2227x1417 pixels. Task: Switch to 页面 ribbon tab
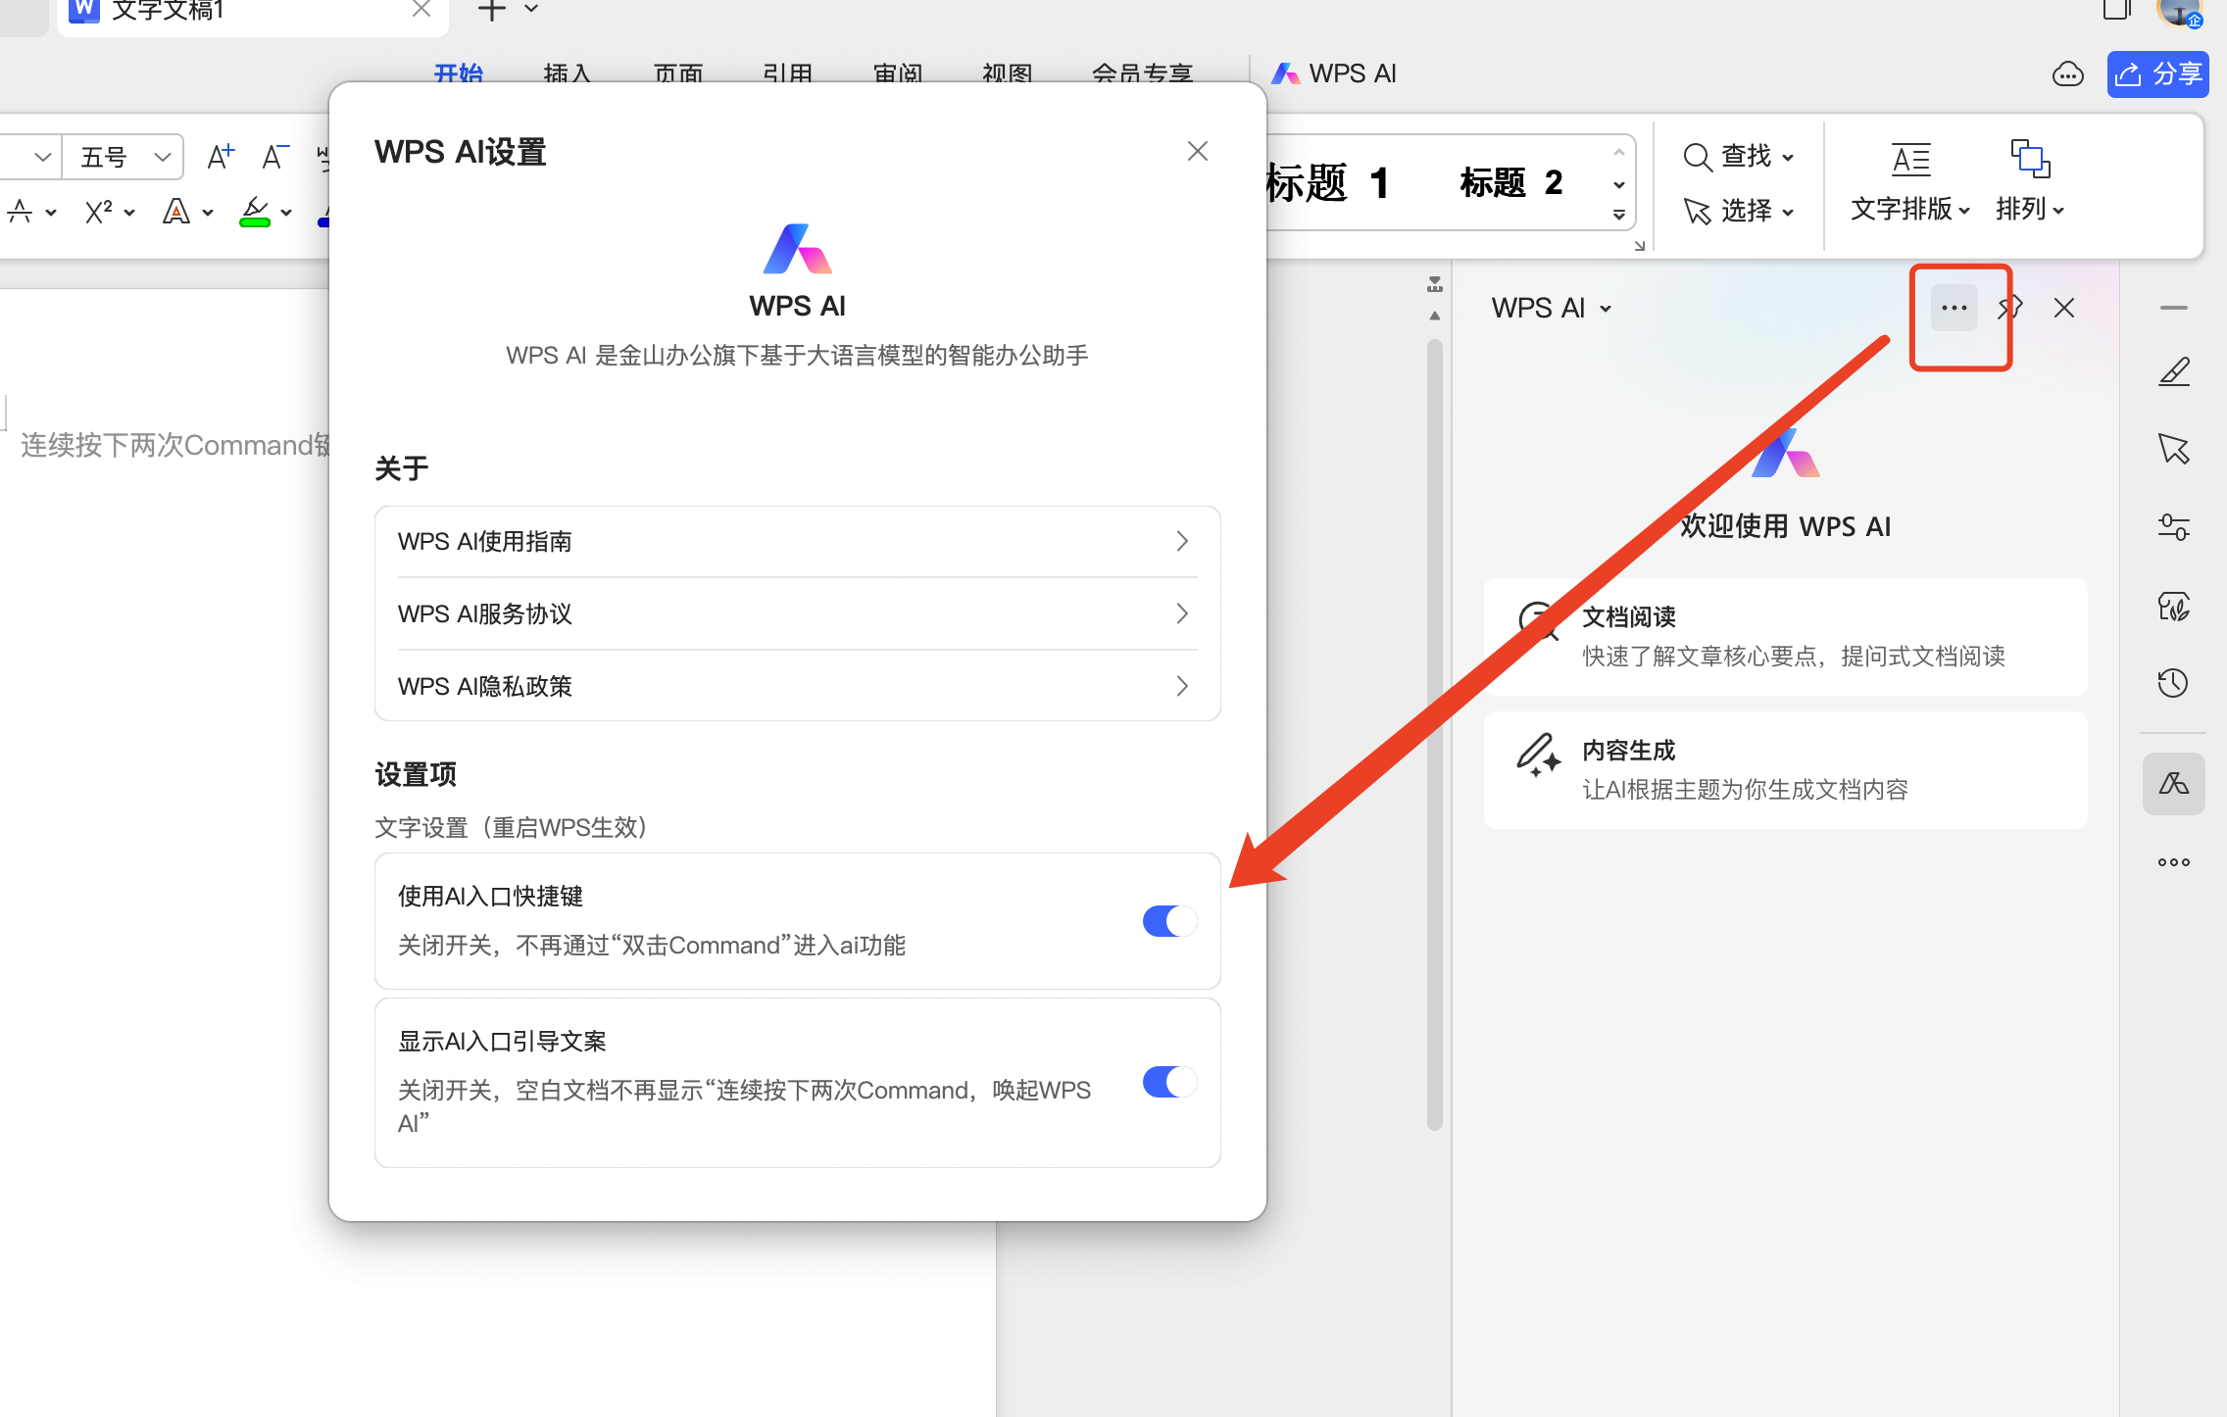[678, 73]
